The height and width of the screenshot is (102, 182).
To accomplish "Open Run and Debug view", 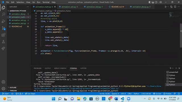I will tap(3, 21).
